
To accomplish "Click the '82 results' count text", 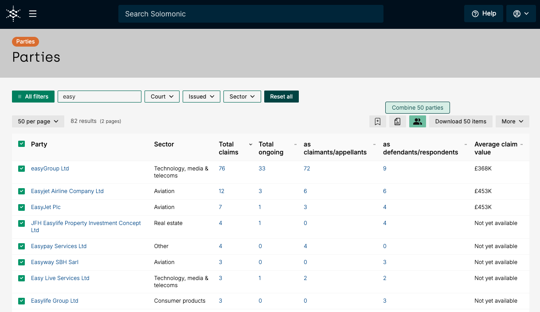I will (x=83, y=121).
